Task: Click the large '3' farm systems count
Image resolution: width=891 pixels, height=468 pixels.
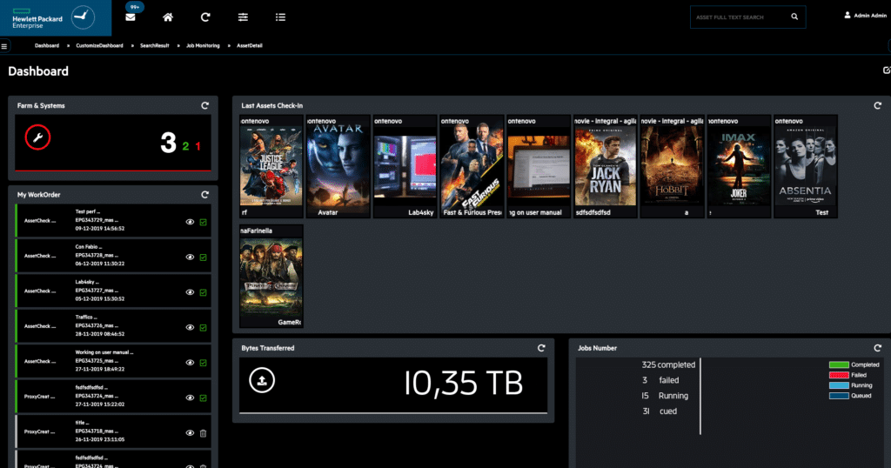Action: pos(168,143)
